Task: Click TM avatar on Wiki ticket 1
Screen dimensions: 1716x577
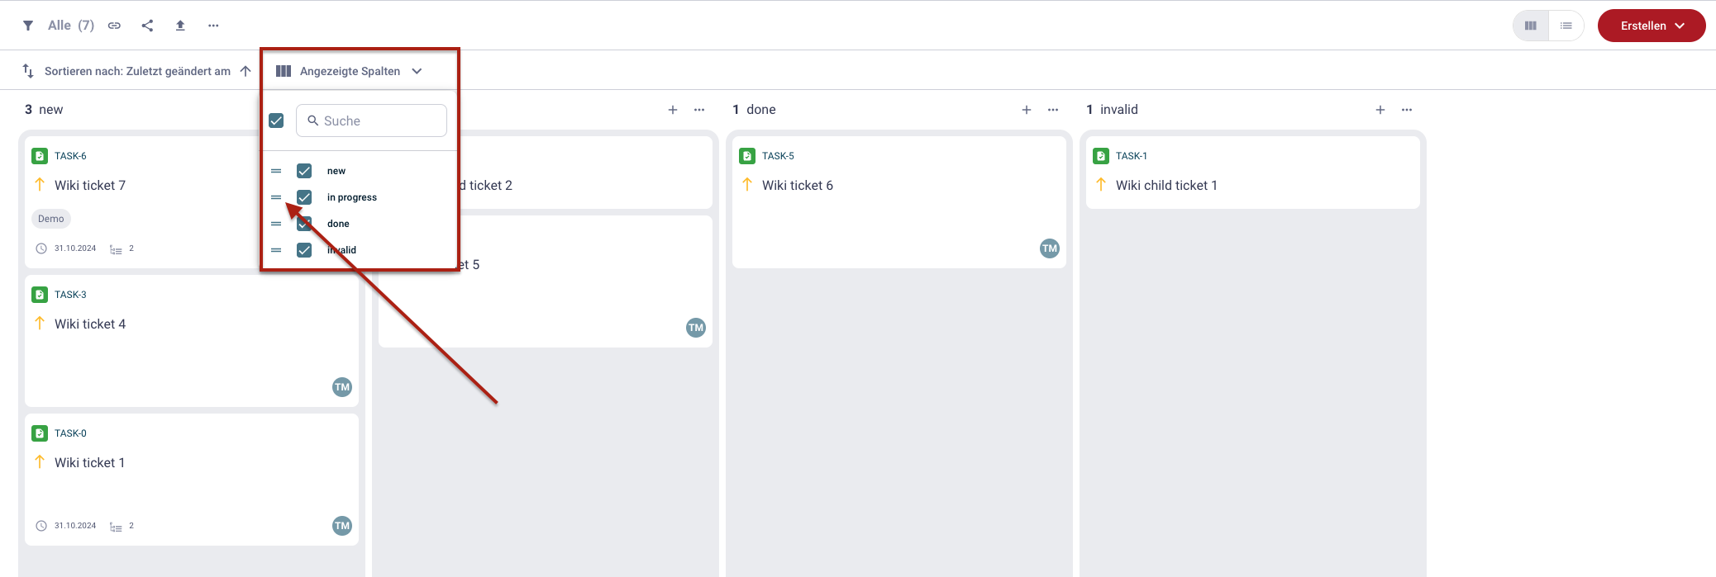Action: point(342,526)
